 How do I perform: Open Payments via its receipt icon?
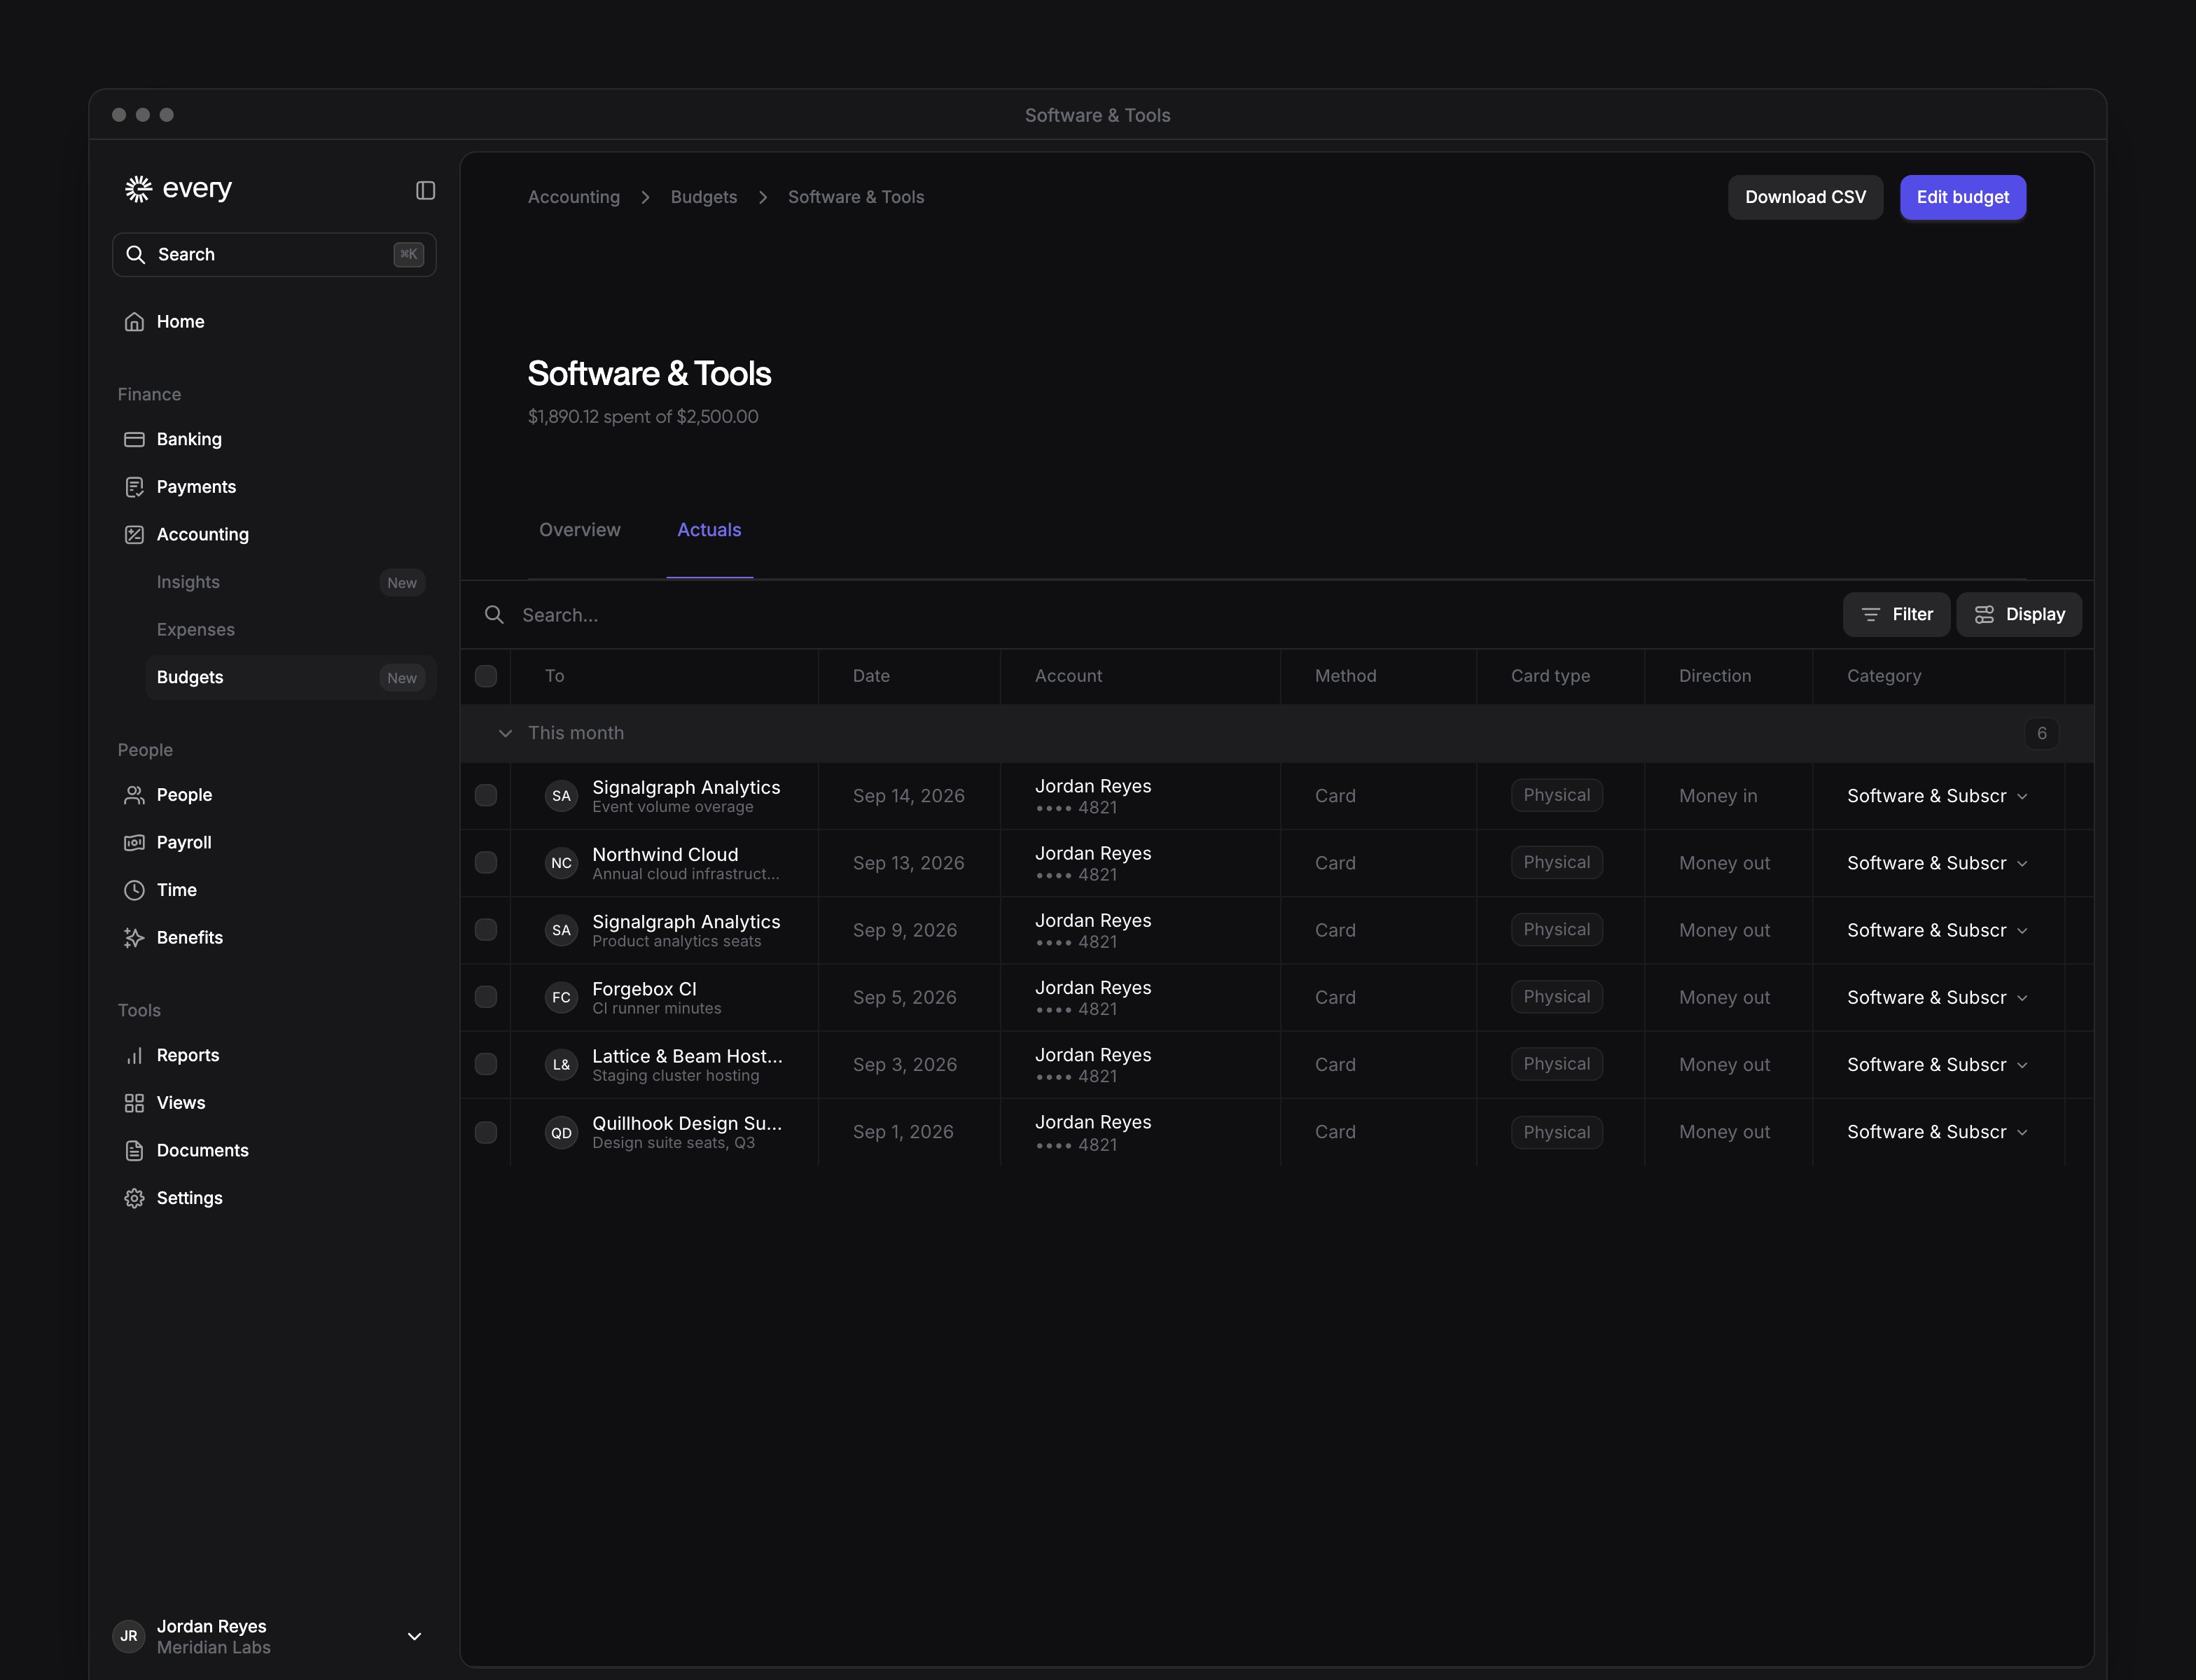pos(134,487)
